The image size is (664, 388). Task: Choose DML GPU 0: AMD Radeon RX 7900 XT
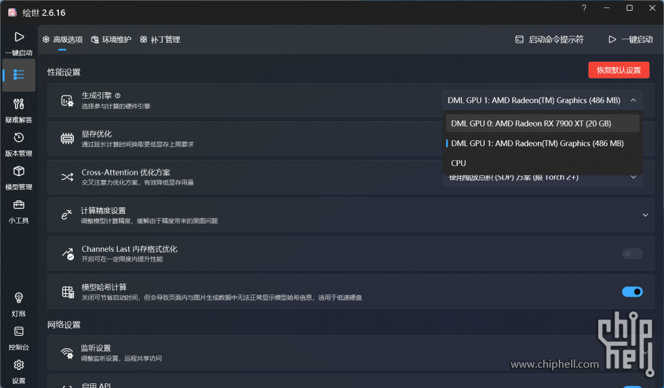(x=542, y=123)
